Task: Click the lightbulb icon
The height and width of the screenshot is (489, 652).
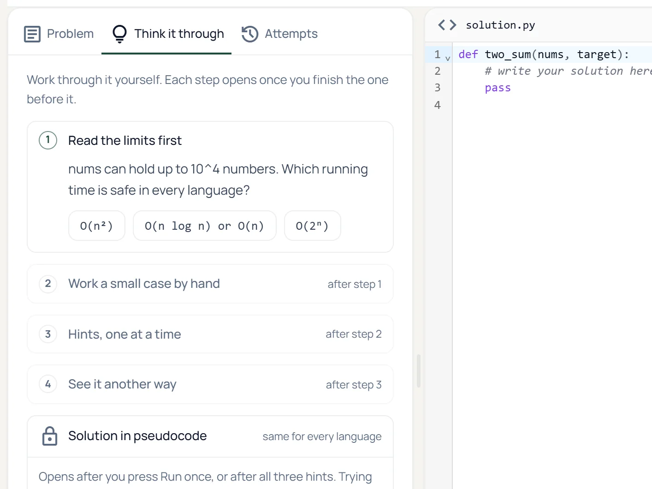Action: 119,34
